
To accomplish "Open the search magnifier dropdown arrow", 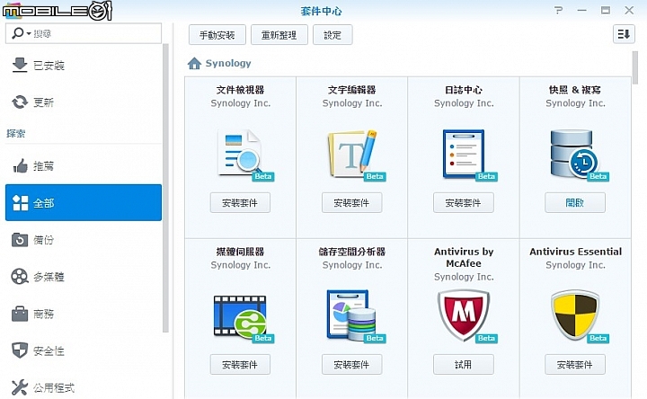I will point(29,33).
